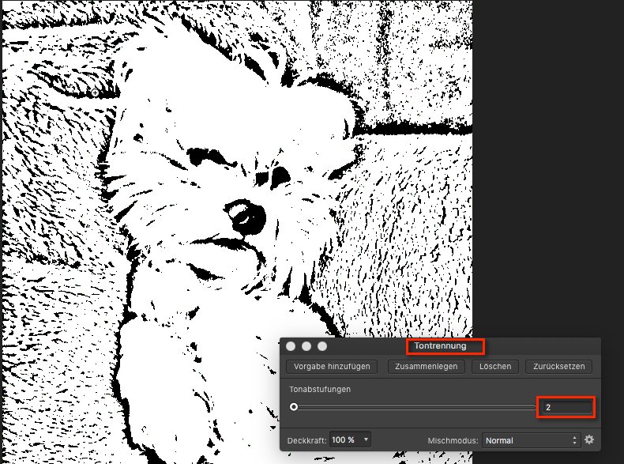Click the zoom button of Tontrennung dialog
The height and width of the screenshot is (464, 624).
coord(321,346)
